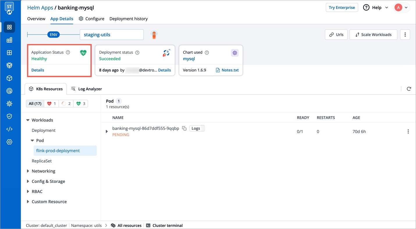Select ReplicaSet in the Workloads tree
Viewport: 416px width, 229px height.
(x=42, y=161)
